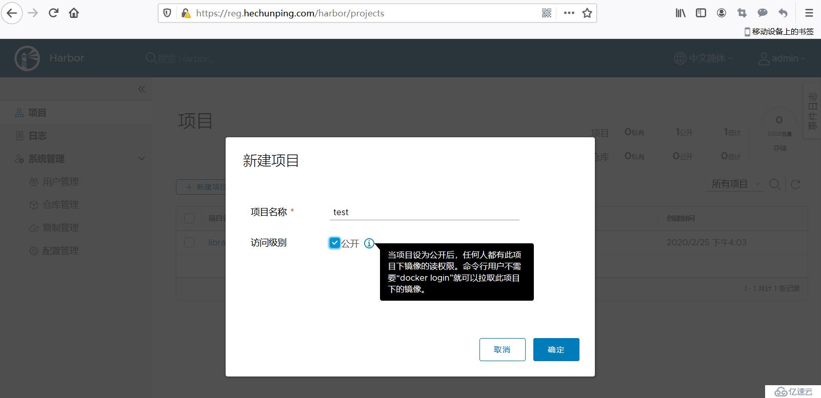The image size is (821, 398).
Task: Toggle the browser sidebar icon
Action: point(701,13)
